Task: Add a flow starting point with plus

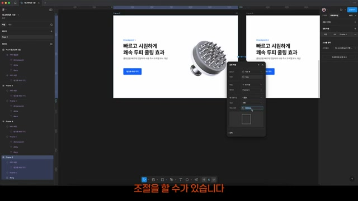Action: 355,22
